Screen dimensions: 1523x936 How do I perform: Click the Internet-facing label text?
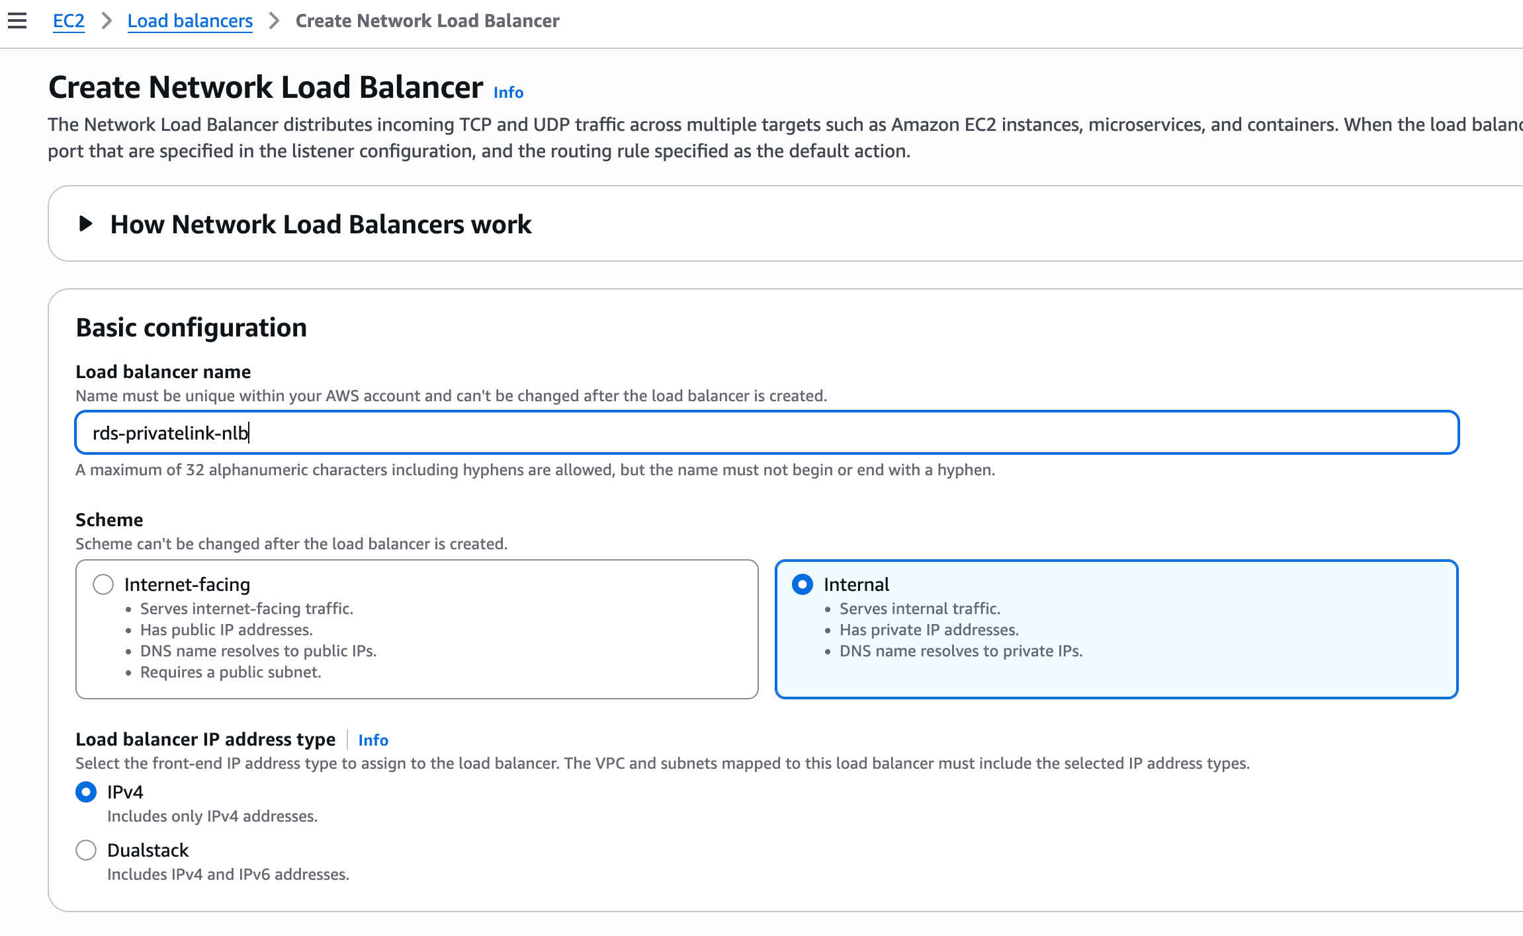point(187,584)
